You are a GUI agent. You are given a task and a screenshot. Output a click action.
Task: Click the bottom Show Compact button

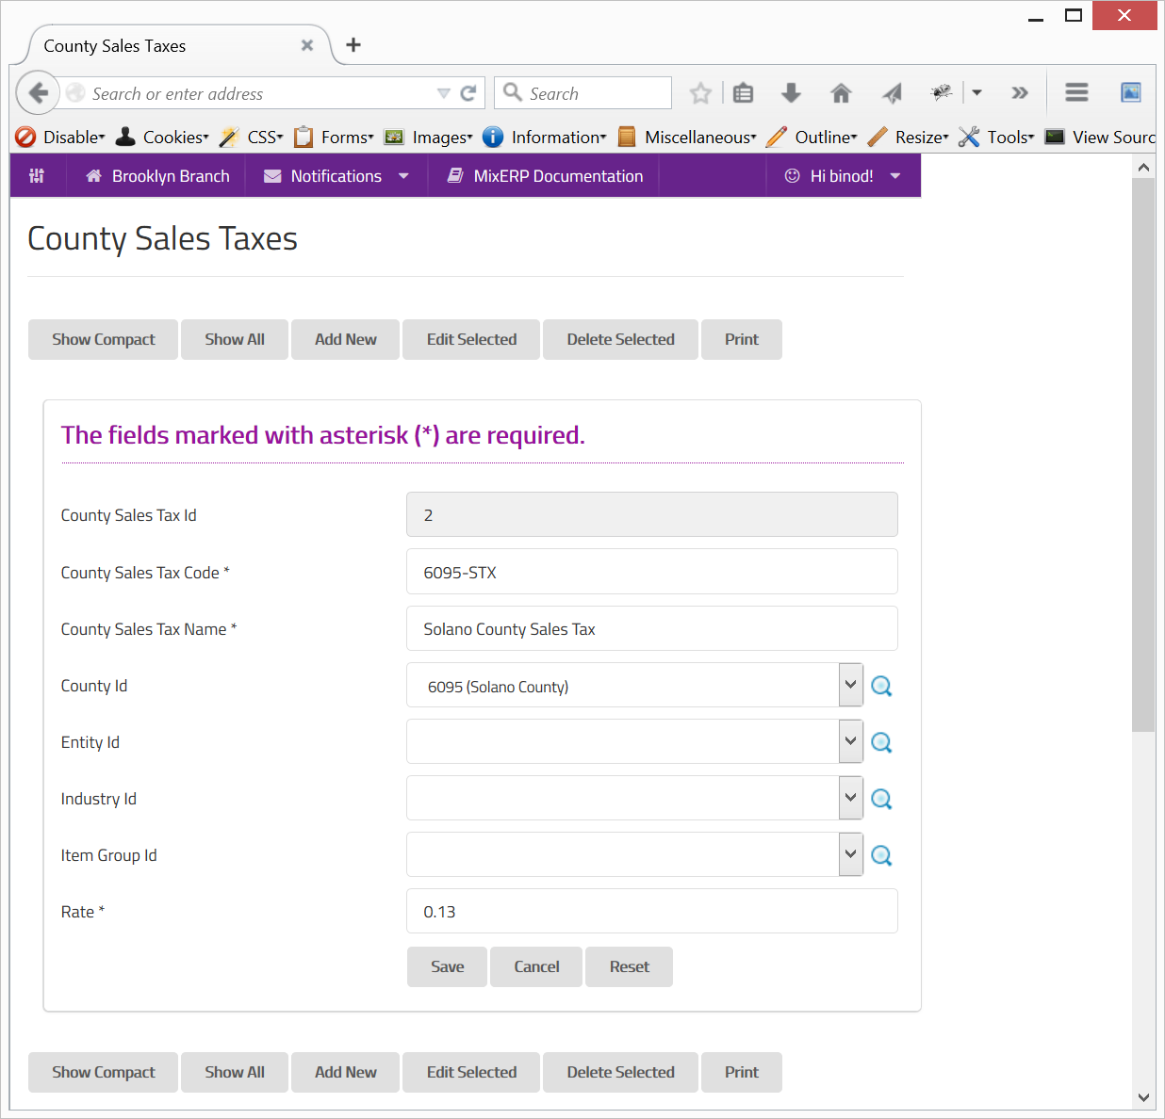click(104, 1072)
